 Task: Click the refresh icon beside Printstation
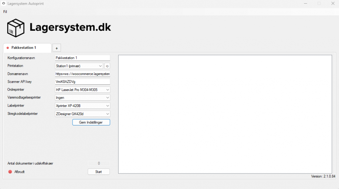click(107, 66)
